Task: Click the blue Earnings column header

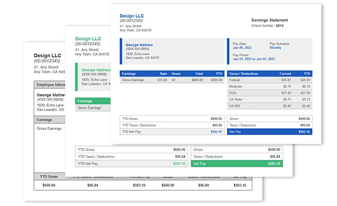Action: click(x=128, y=74)
